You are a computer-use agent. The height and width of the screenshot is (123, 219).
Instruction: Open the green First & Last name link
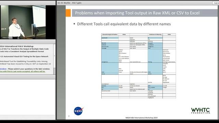click(23, 71)
